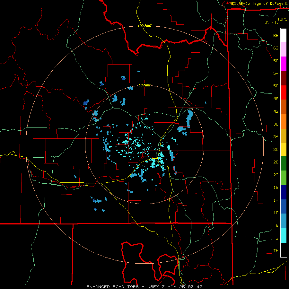Click the legend value "62"
289x289 pixels.
coord(276,48)
